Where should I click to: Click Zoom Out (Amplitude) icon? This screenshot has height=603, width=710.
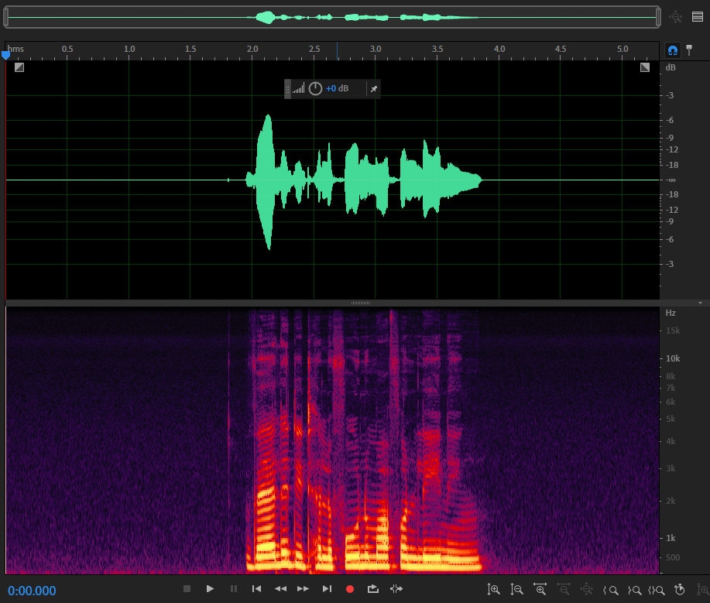click(517, 590)
